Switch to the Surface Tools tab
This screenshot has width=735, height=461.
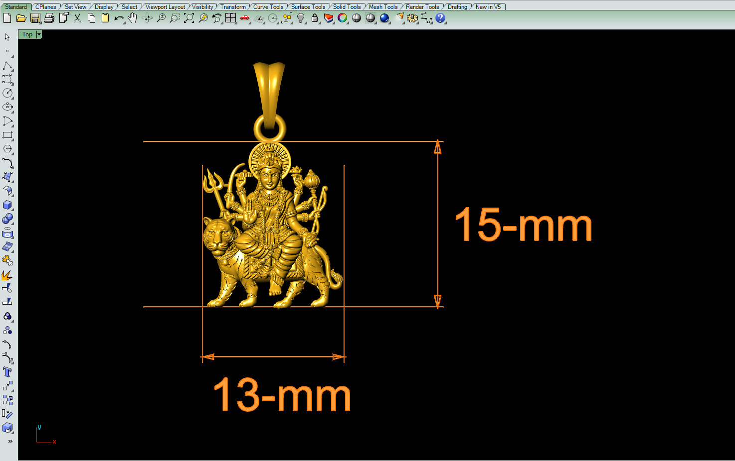point(308,6)
